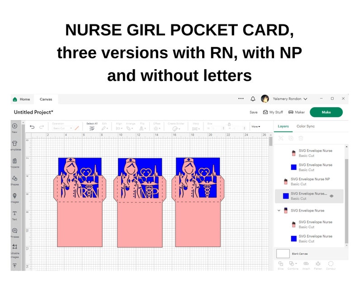Click the Save button

click(254, 112)
